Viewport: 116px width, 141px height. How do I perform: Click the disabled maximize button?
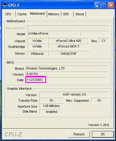pyautogui.click(x=104, y=5)
